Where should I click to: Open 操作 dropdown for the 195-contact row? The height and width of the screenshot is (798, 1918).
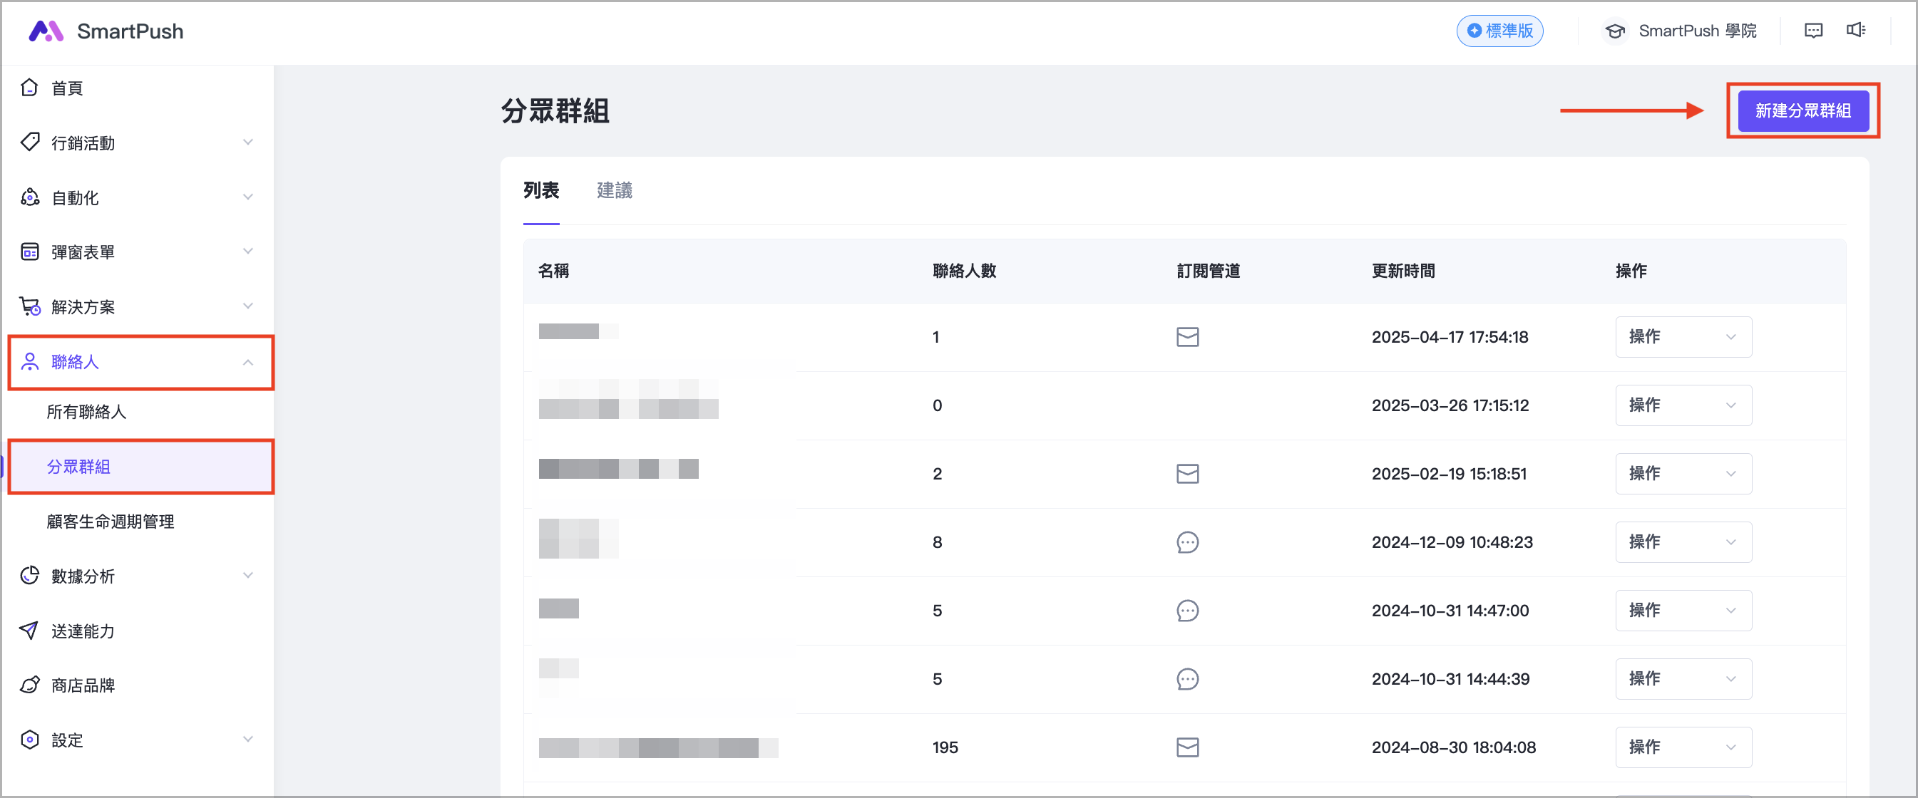(1683, 747)
